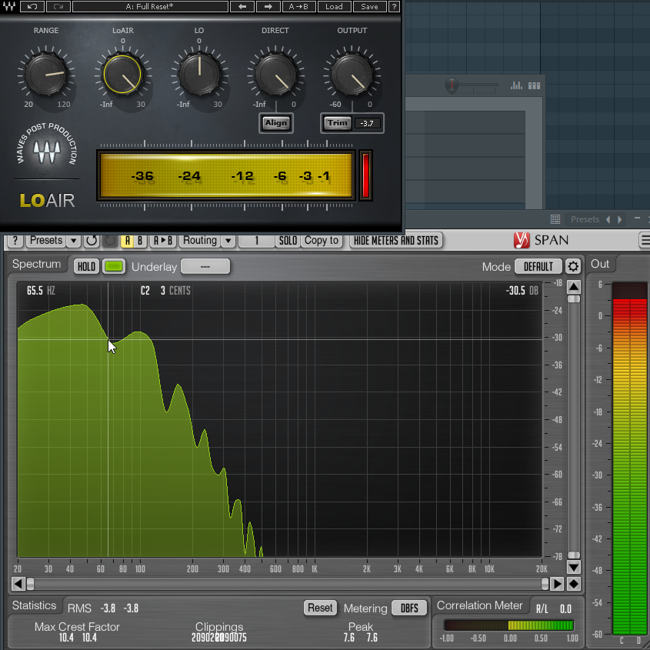Click Hide Meters and Stats button
Viewport: 650px width, 650px height.
coord(396,241)
